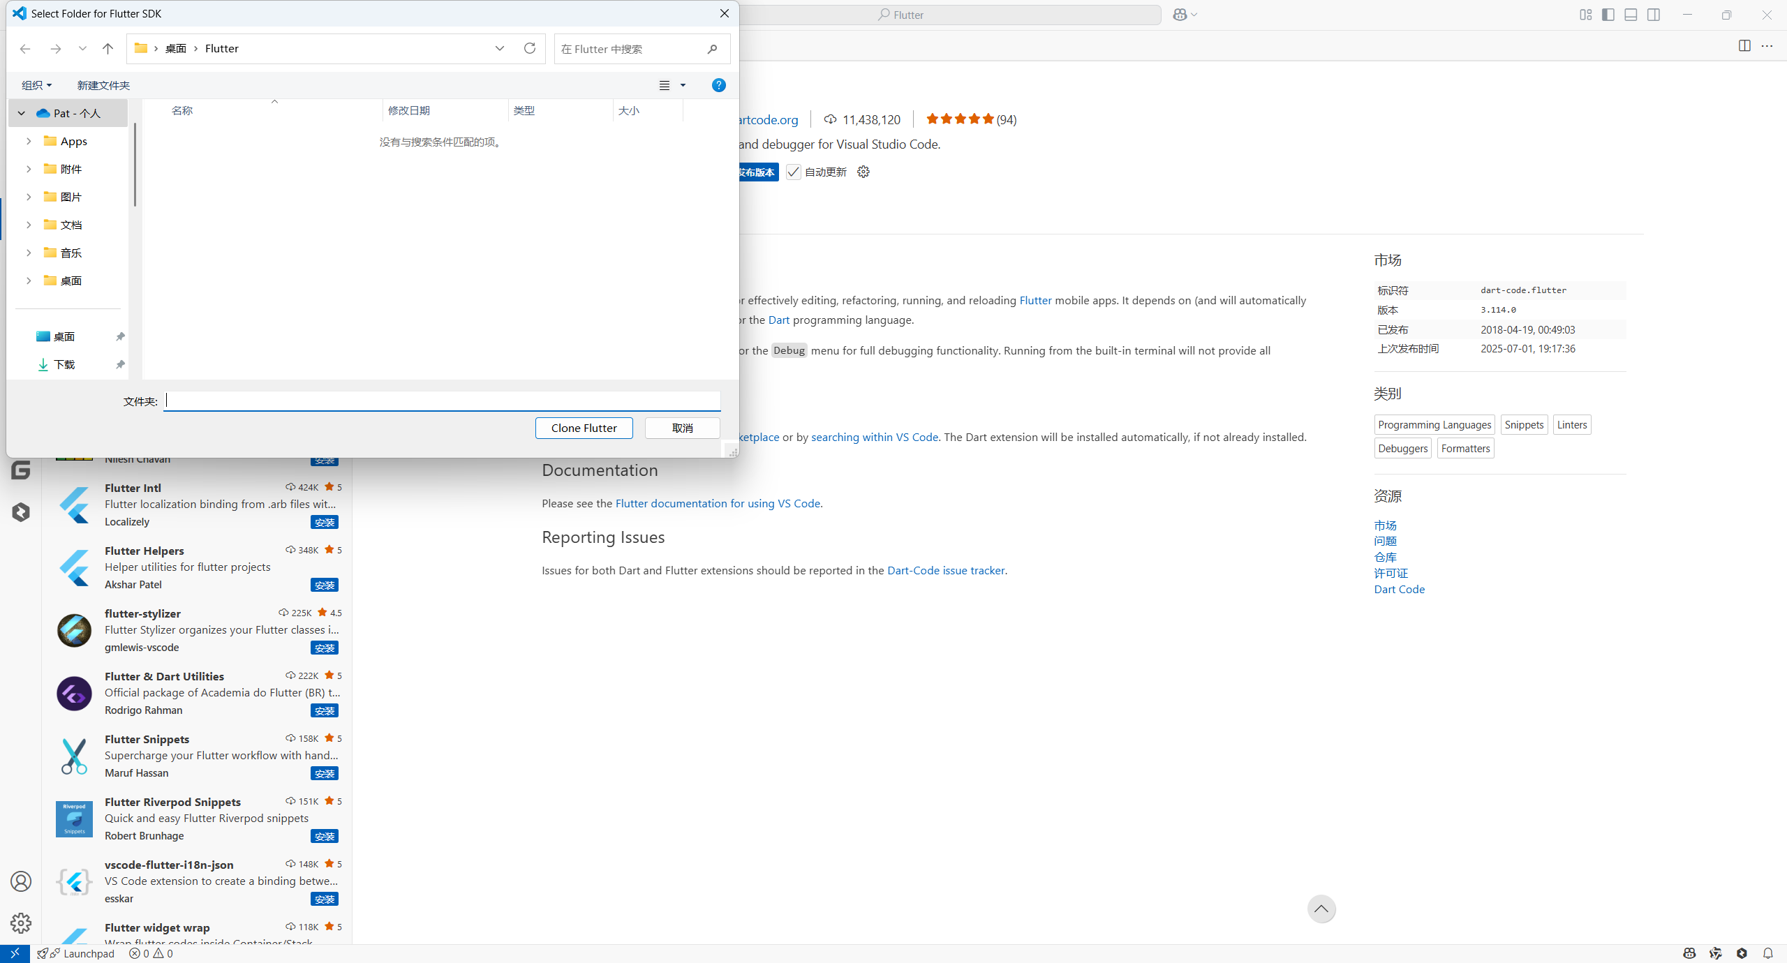The width and height of the screenshot is (1787, 963).
Task: Toggle secondary side bar layout icon
Action: pyautogui.click(x=1654, y=15)
